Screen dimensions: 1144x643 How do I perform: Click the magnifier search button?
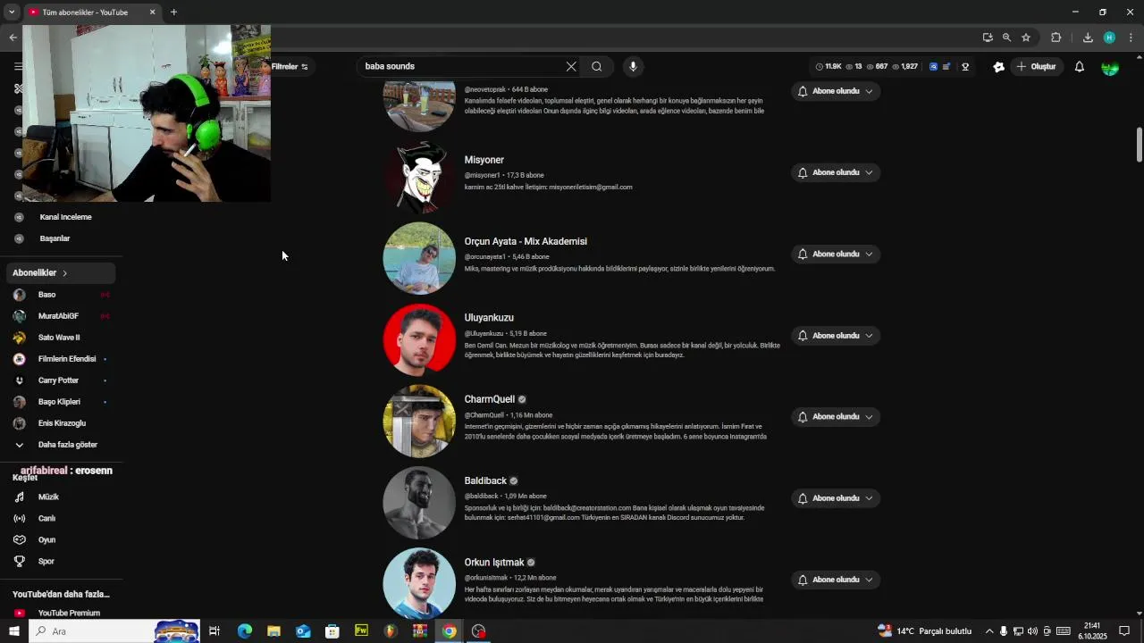coord(597,66)
